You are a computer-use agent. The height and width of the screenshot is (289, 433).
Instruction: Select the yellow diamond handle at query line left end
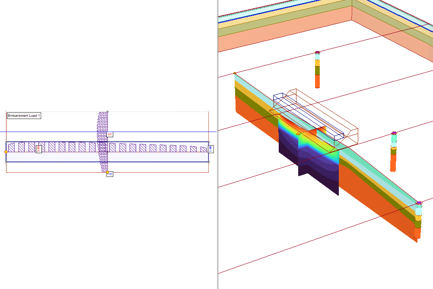6,152
